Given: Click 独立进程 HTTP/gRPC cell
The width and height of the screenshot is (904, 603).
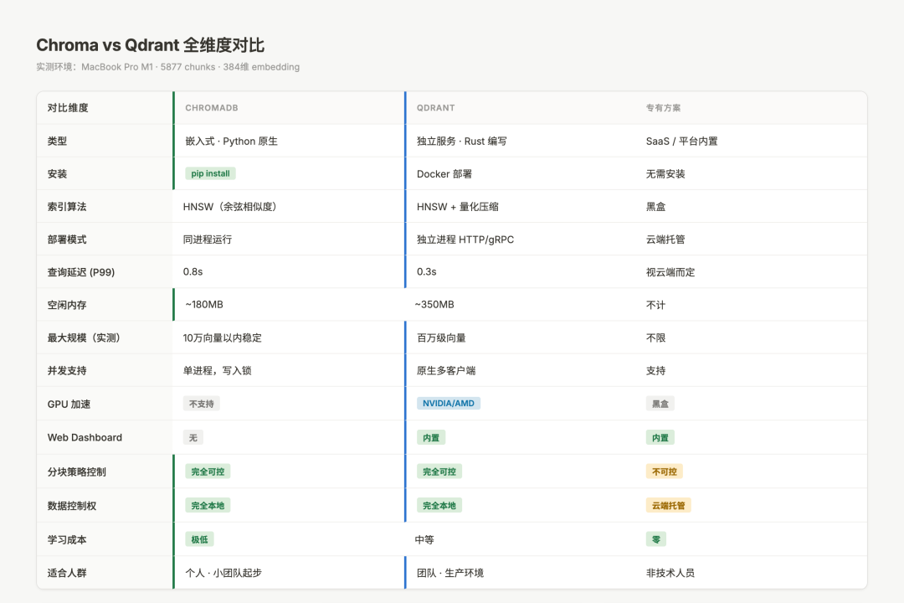Looking at the screenshot, I should click(465, 240).
